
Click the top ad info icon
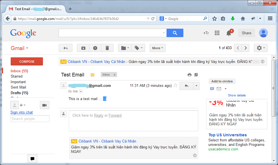coord(263,62)
